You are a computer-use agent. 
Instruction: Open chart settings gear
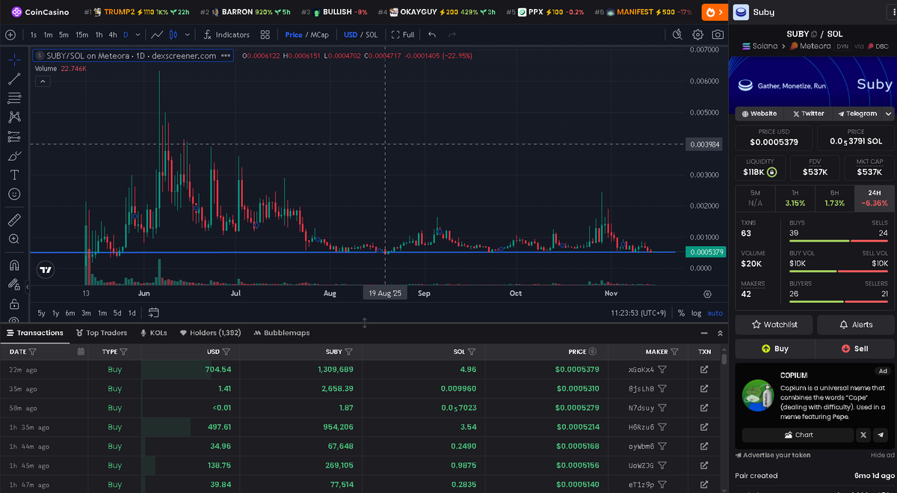698,34
